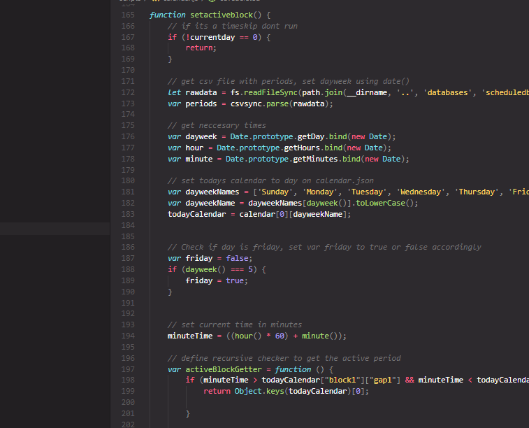The image size is (529, 428).
Task: Click "minute" variable declaration on line 178
Action: (199, 159)
